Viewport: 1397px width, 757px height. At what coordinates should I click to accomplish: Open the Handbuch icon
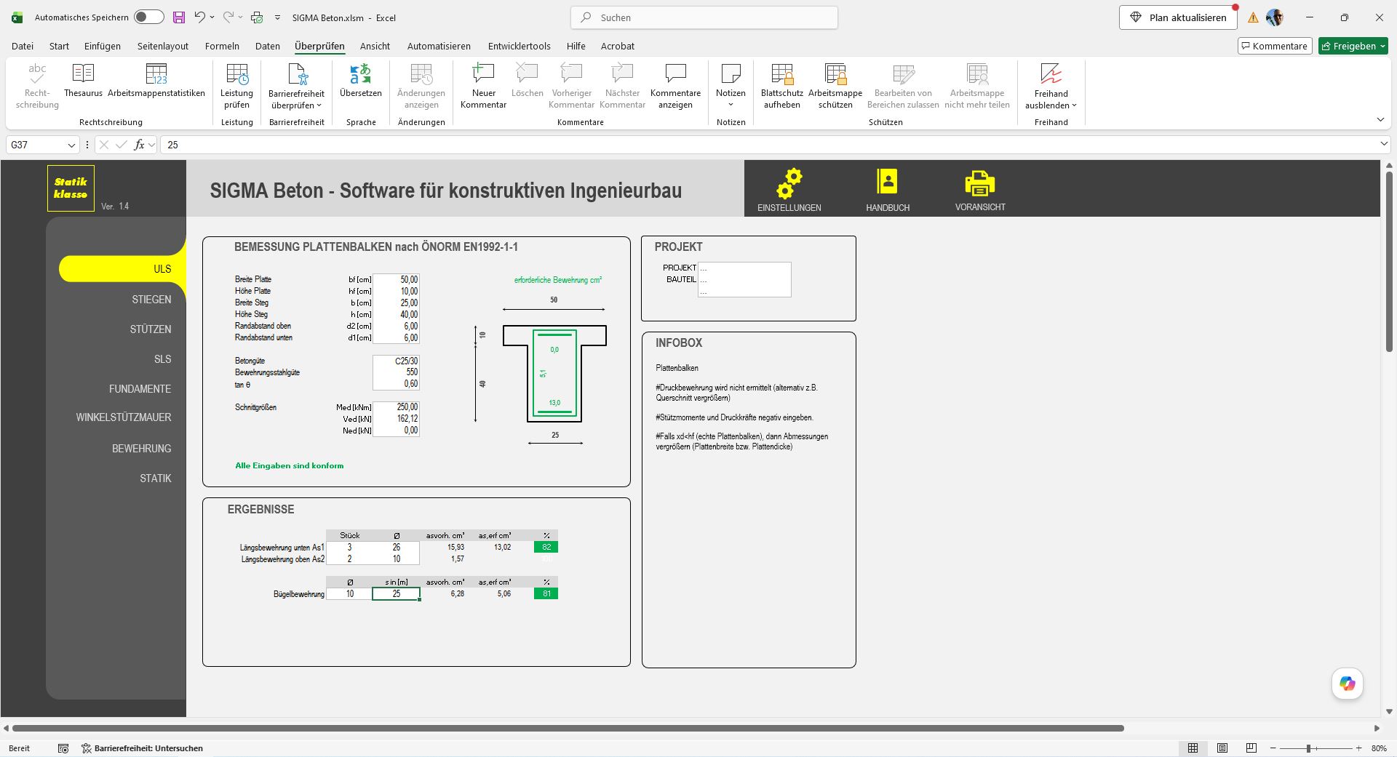tap(887, 181)
